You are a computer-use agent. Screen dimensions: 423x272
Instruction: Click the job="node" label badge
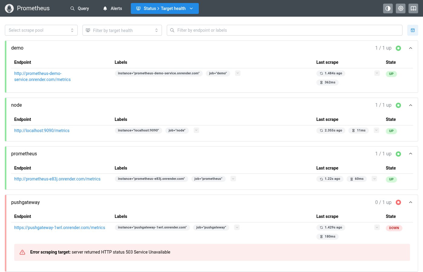(177, 130)
